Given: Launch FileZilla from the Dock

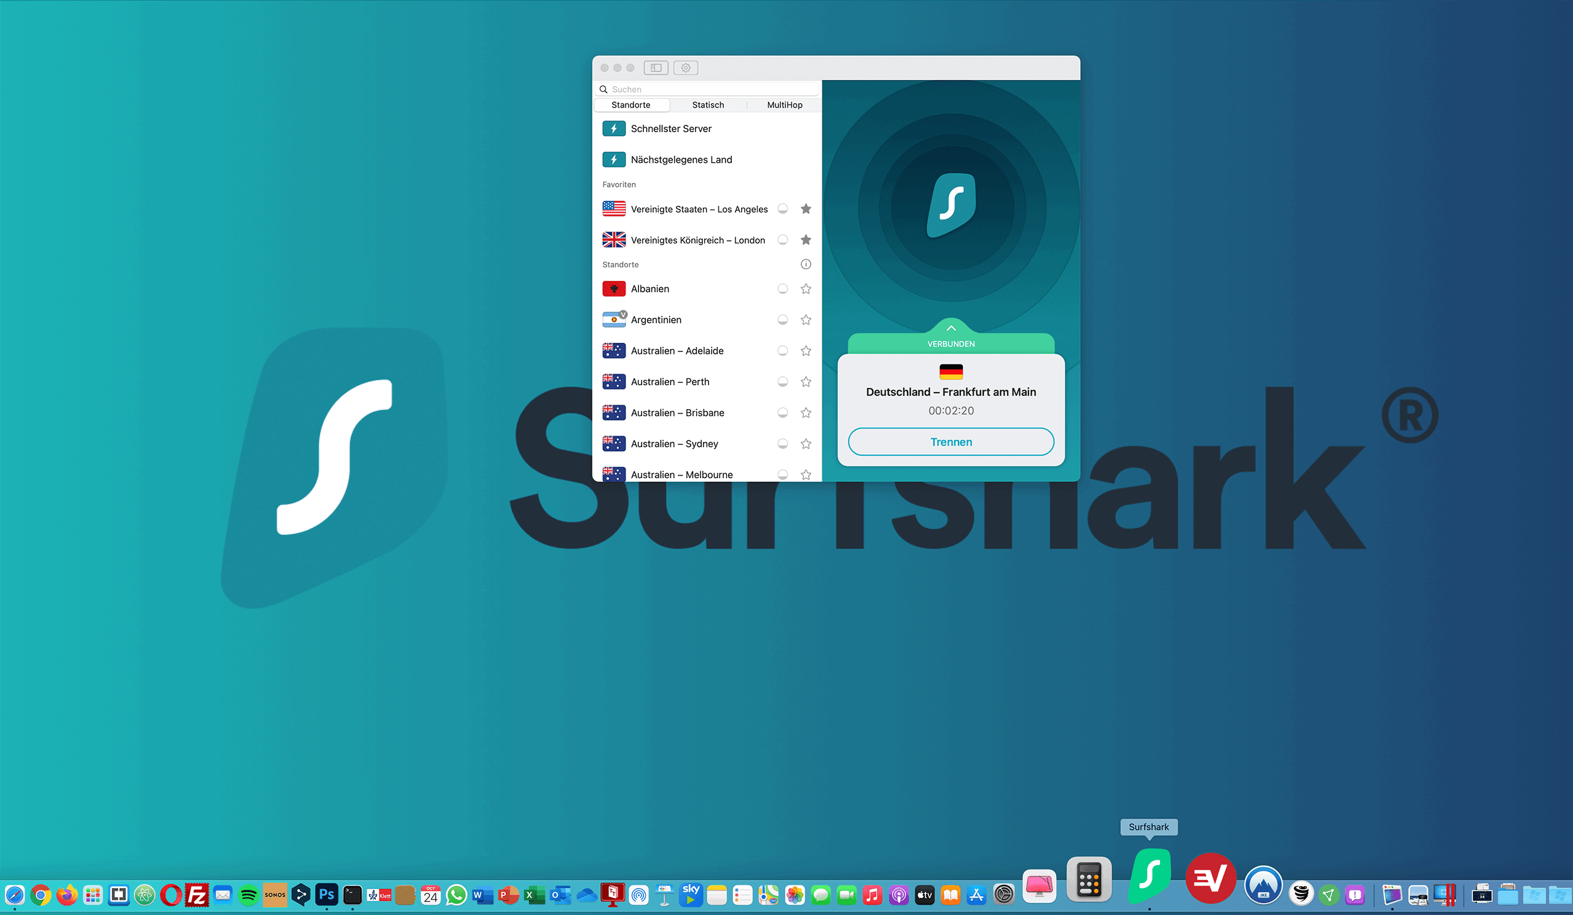Looking at the screenshot, I should click(197, 895).
